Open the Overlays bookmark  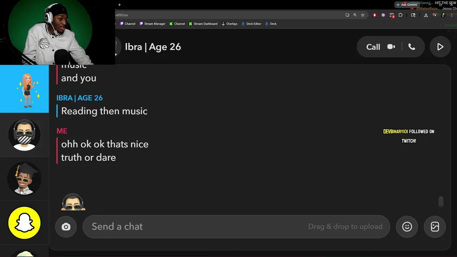[229, 24]
